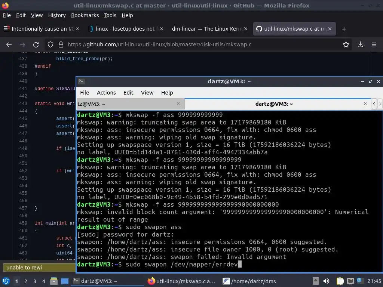Switch to workspace 3

(35, 281)
